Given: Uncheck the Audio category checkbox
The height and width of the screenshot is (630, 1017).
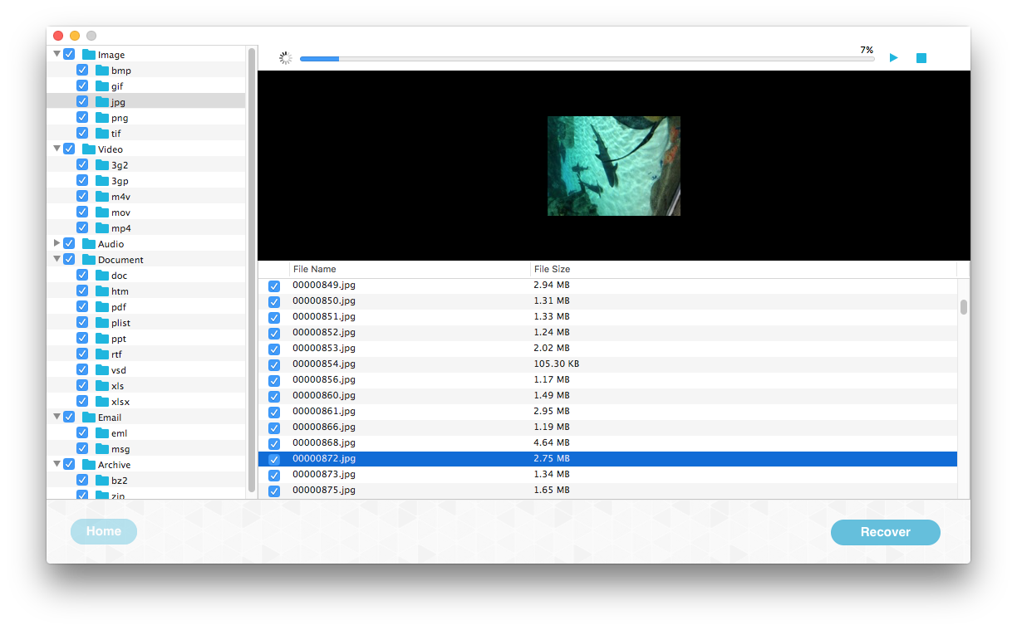Looking at the screenshot, I should [69, 244].
